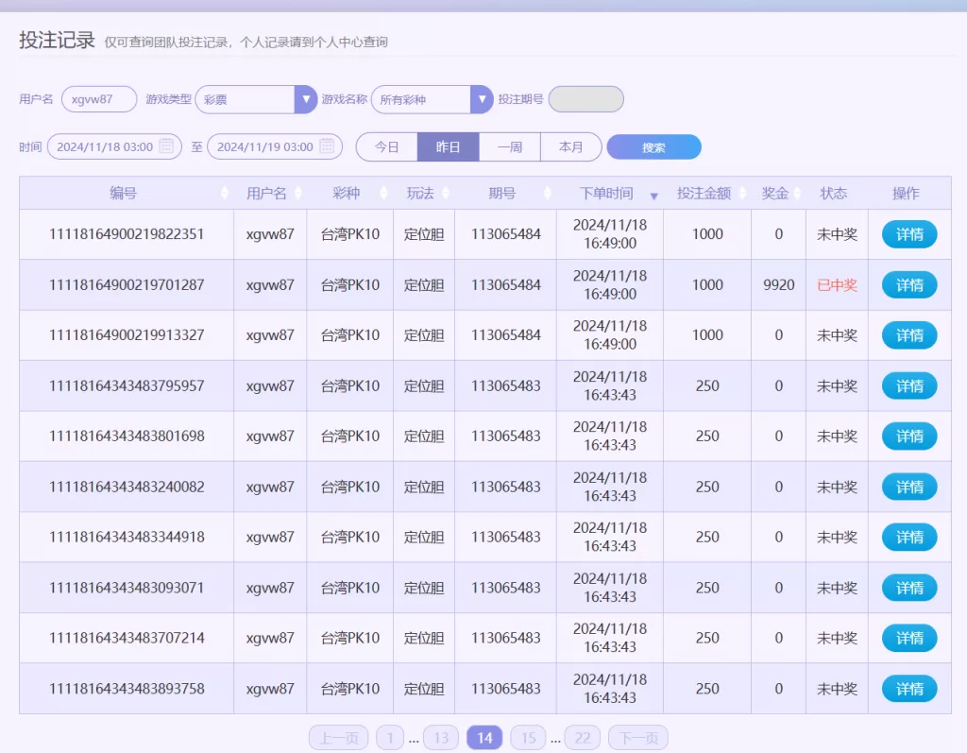The height and width of the screenshot is (753, 967).
Task: Click bet ID 11118164900219701287
Action: (x=127, y=285)
